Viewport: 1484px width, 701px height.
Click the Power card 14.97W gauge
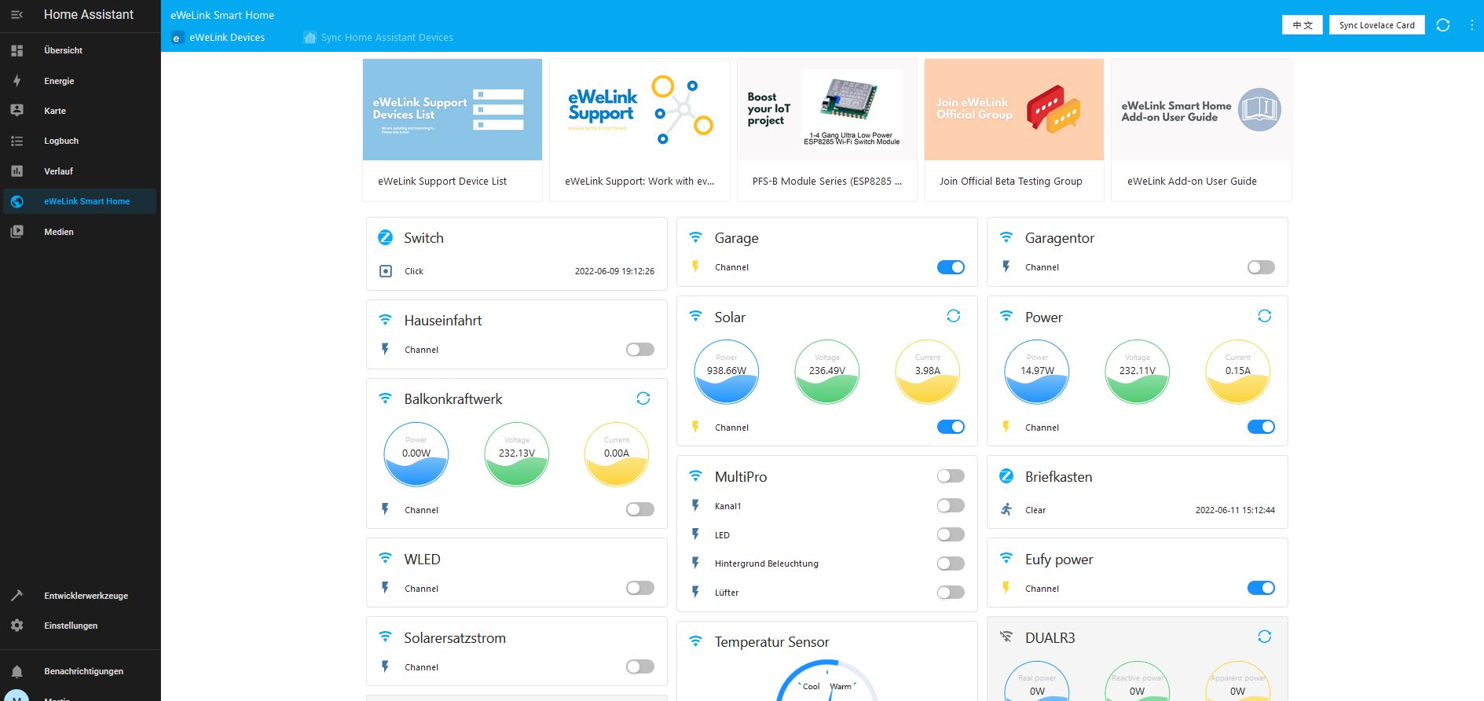click(x=1037, y=372)
